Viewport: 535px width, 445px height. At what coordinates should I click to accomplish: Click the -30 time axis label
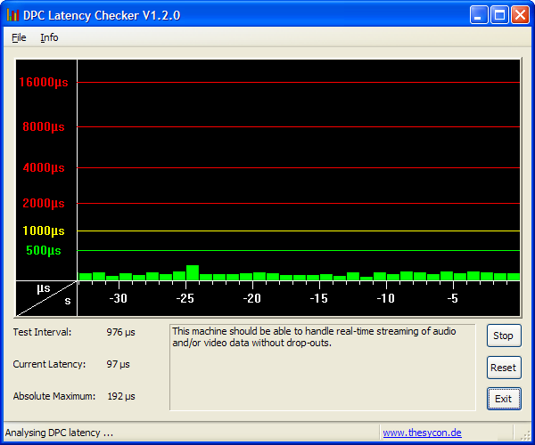(x=118, y=299)
